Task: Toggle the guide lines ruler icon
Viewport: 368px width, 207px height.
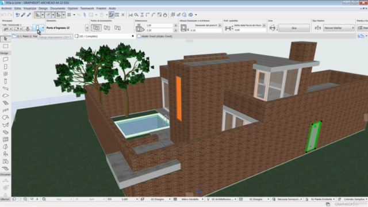Action: click(x=37, y=15)
